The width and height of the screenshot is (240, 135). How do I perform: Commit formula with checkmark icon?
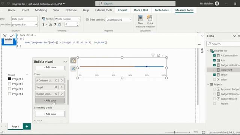point(12,36)
